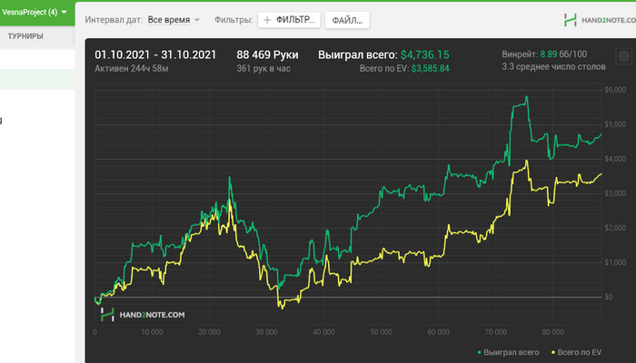Click the winrate value 8.89 бб/100
Viewport: 636px width, 363px height.
pyautogui.click(x=563, y=54)
